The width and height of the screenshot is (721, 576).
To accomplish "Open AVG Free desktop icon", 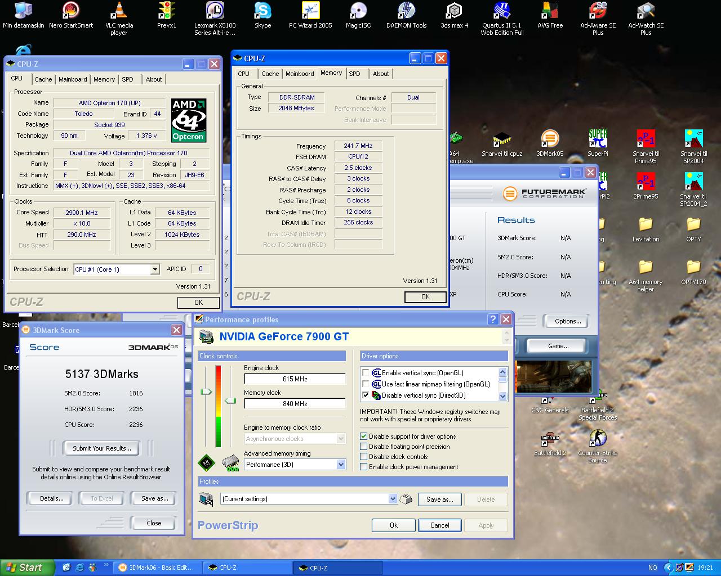I will point(550,15).
